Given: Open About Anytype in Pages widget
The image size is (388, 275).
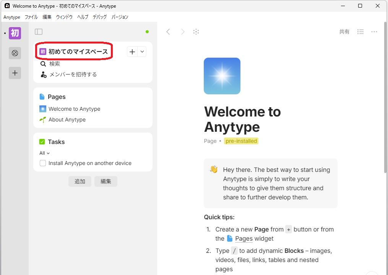Looking at the screenshot, I should [67, 120].
